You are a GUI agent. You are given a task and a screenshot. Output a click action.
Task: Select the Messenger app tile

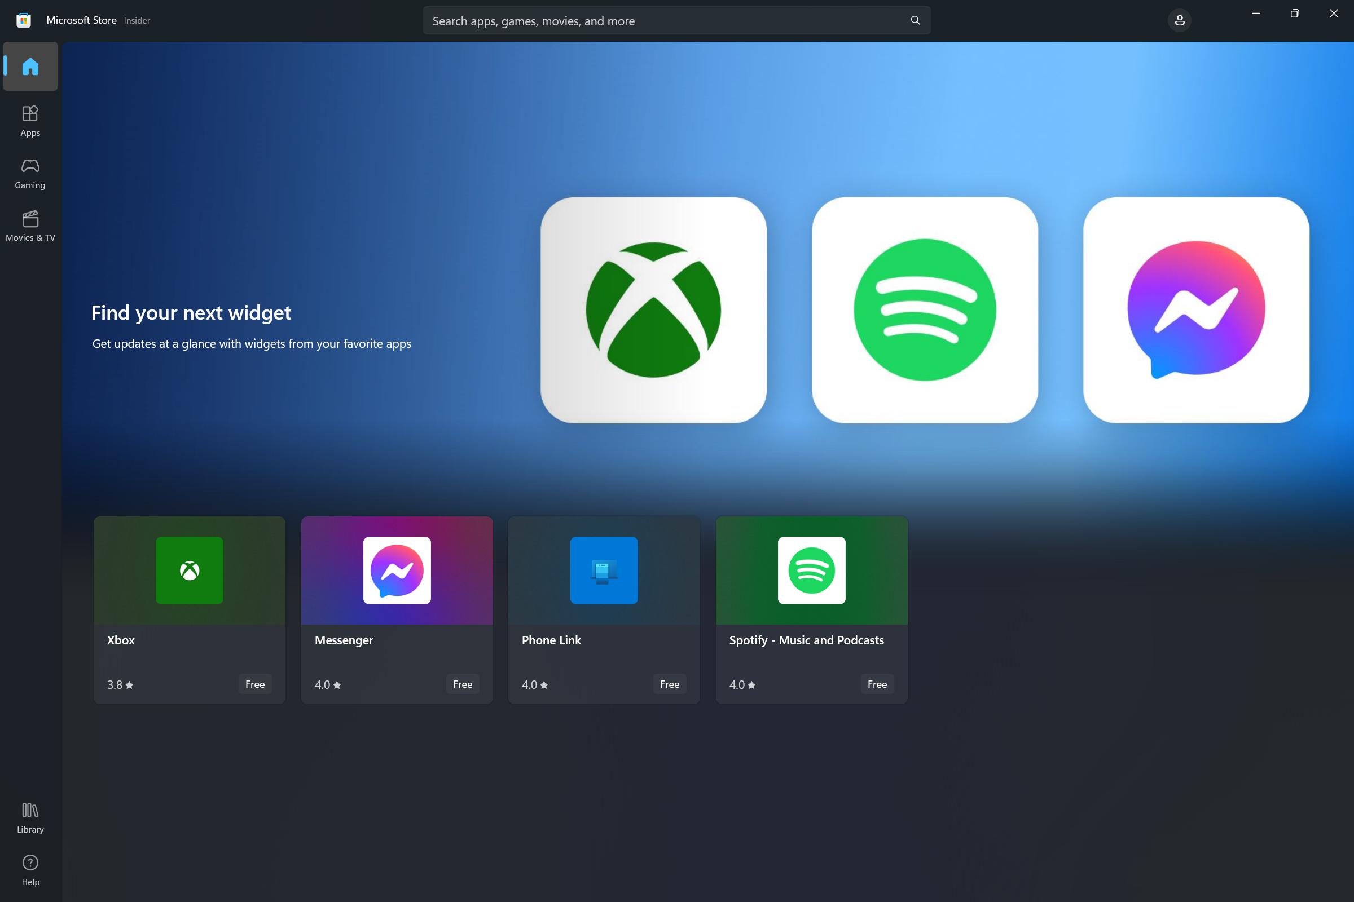(396, 609)
